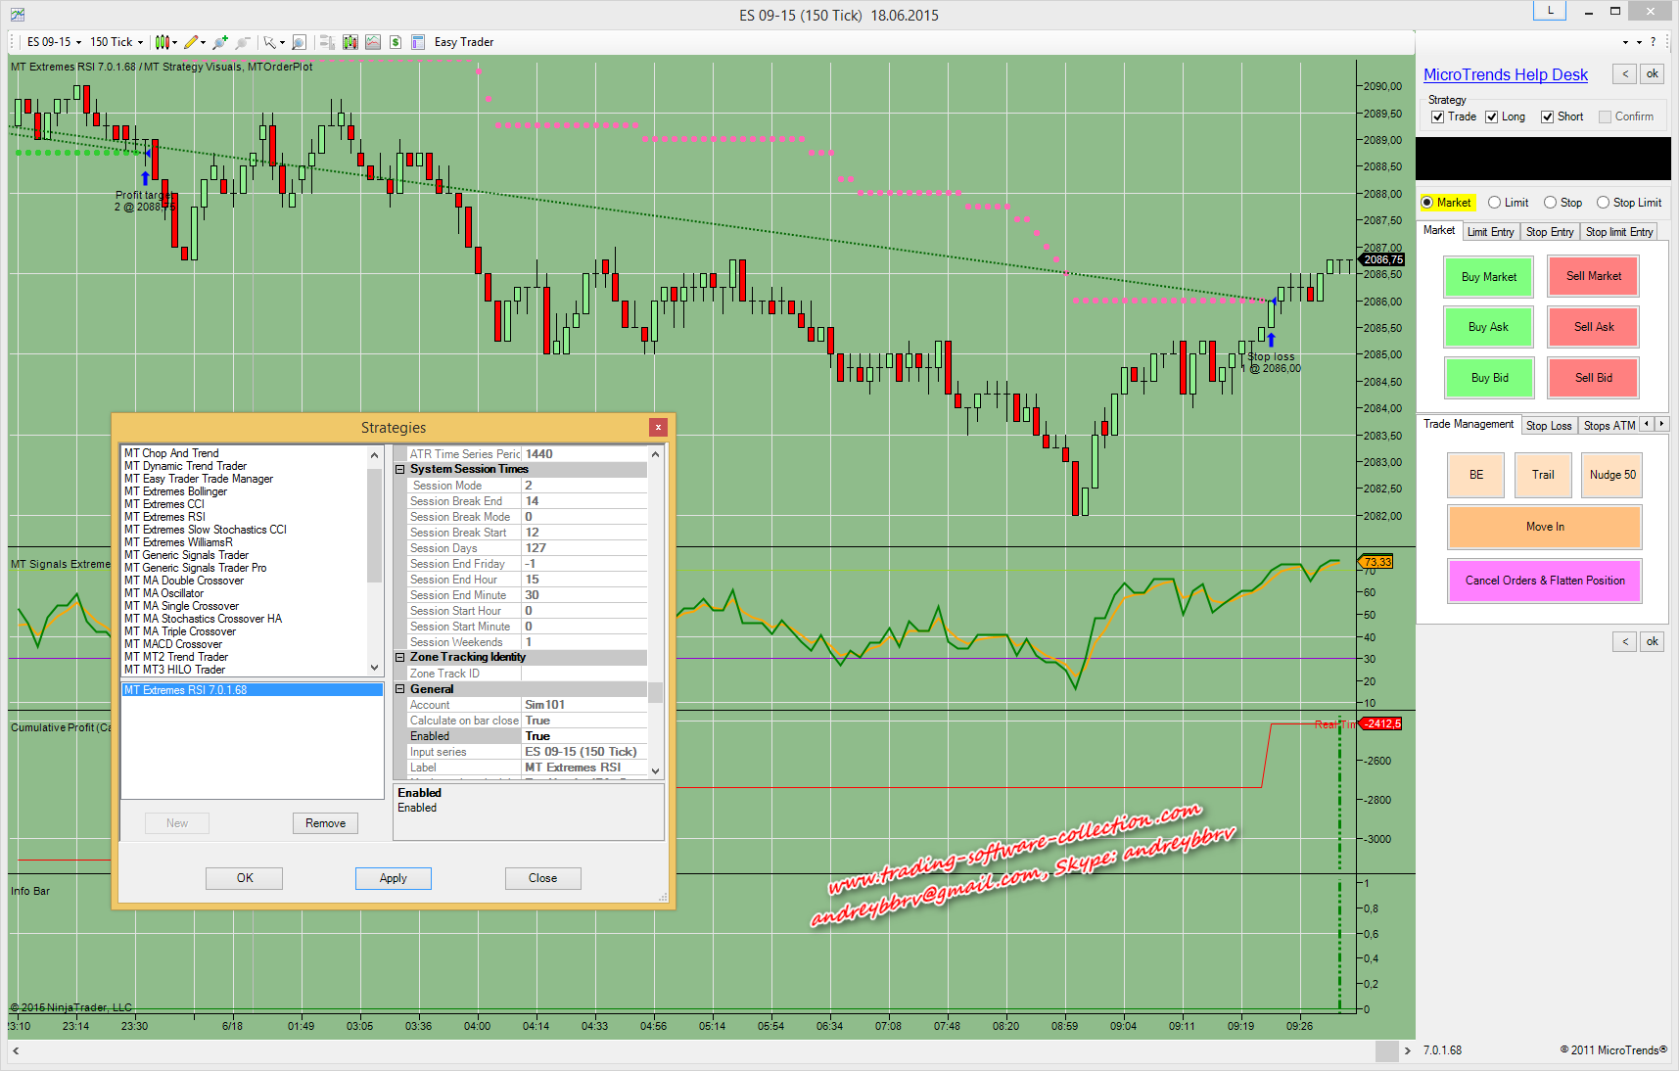The image size is (1679, 1071).
Task: Open the 150 Tick interval dropdown
Action: pos(117,42)
